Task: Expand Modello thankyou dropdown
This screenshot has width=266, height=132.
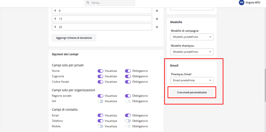Action: 192,52
